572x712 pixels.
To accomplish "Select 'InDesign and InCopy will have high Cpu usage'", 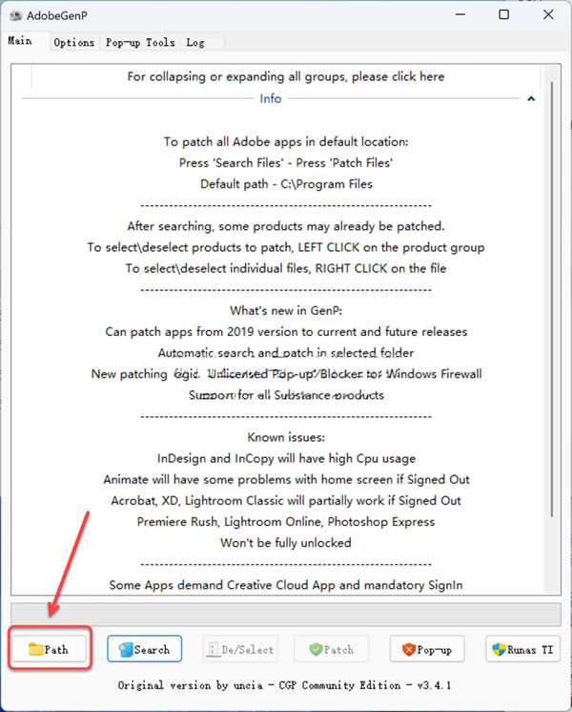I will (286, 459).
